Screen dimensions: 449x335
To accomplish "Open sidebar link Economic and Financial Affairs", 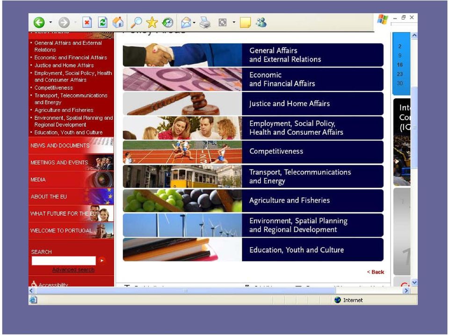I will [71, 57].
